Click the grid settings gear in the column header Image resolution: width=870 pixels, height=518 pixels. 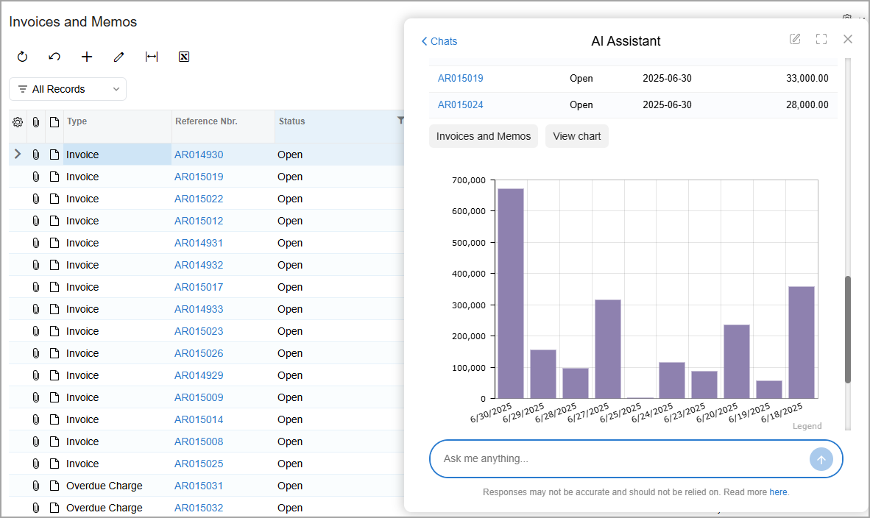(x=18, y=122)
